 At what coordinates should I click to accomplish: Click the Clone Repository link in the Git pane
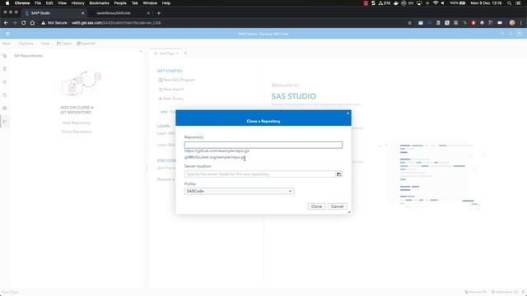[x=77, y=132]
